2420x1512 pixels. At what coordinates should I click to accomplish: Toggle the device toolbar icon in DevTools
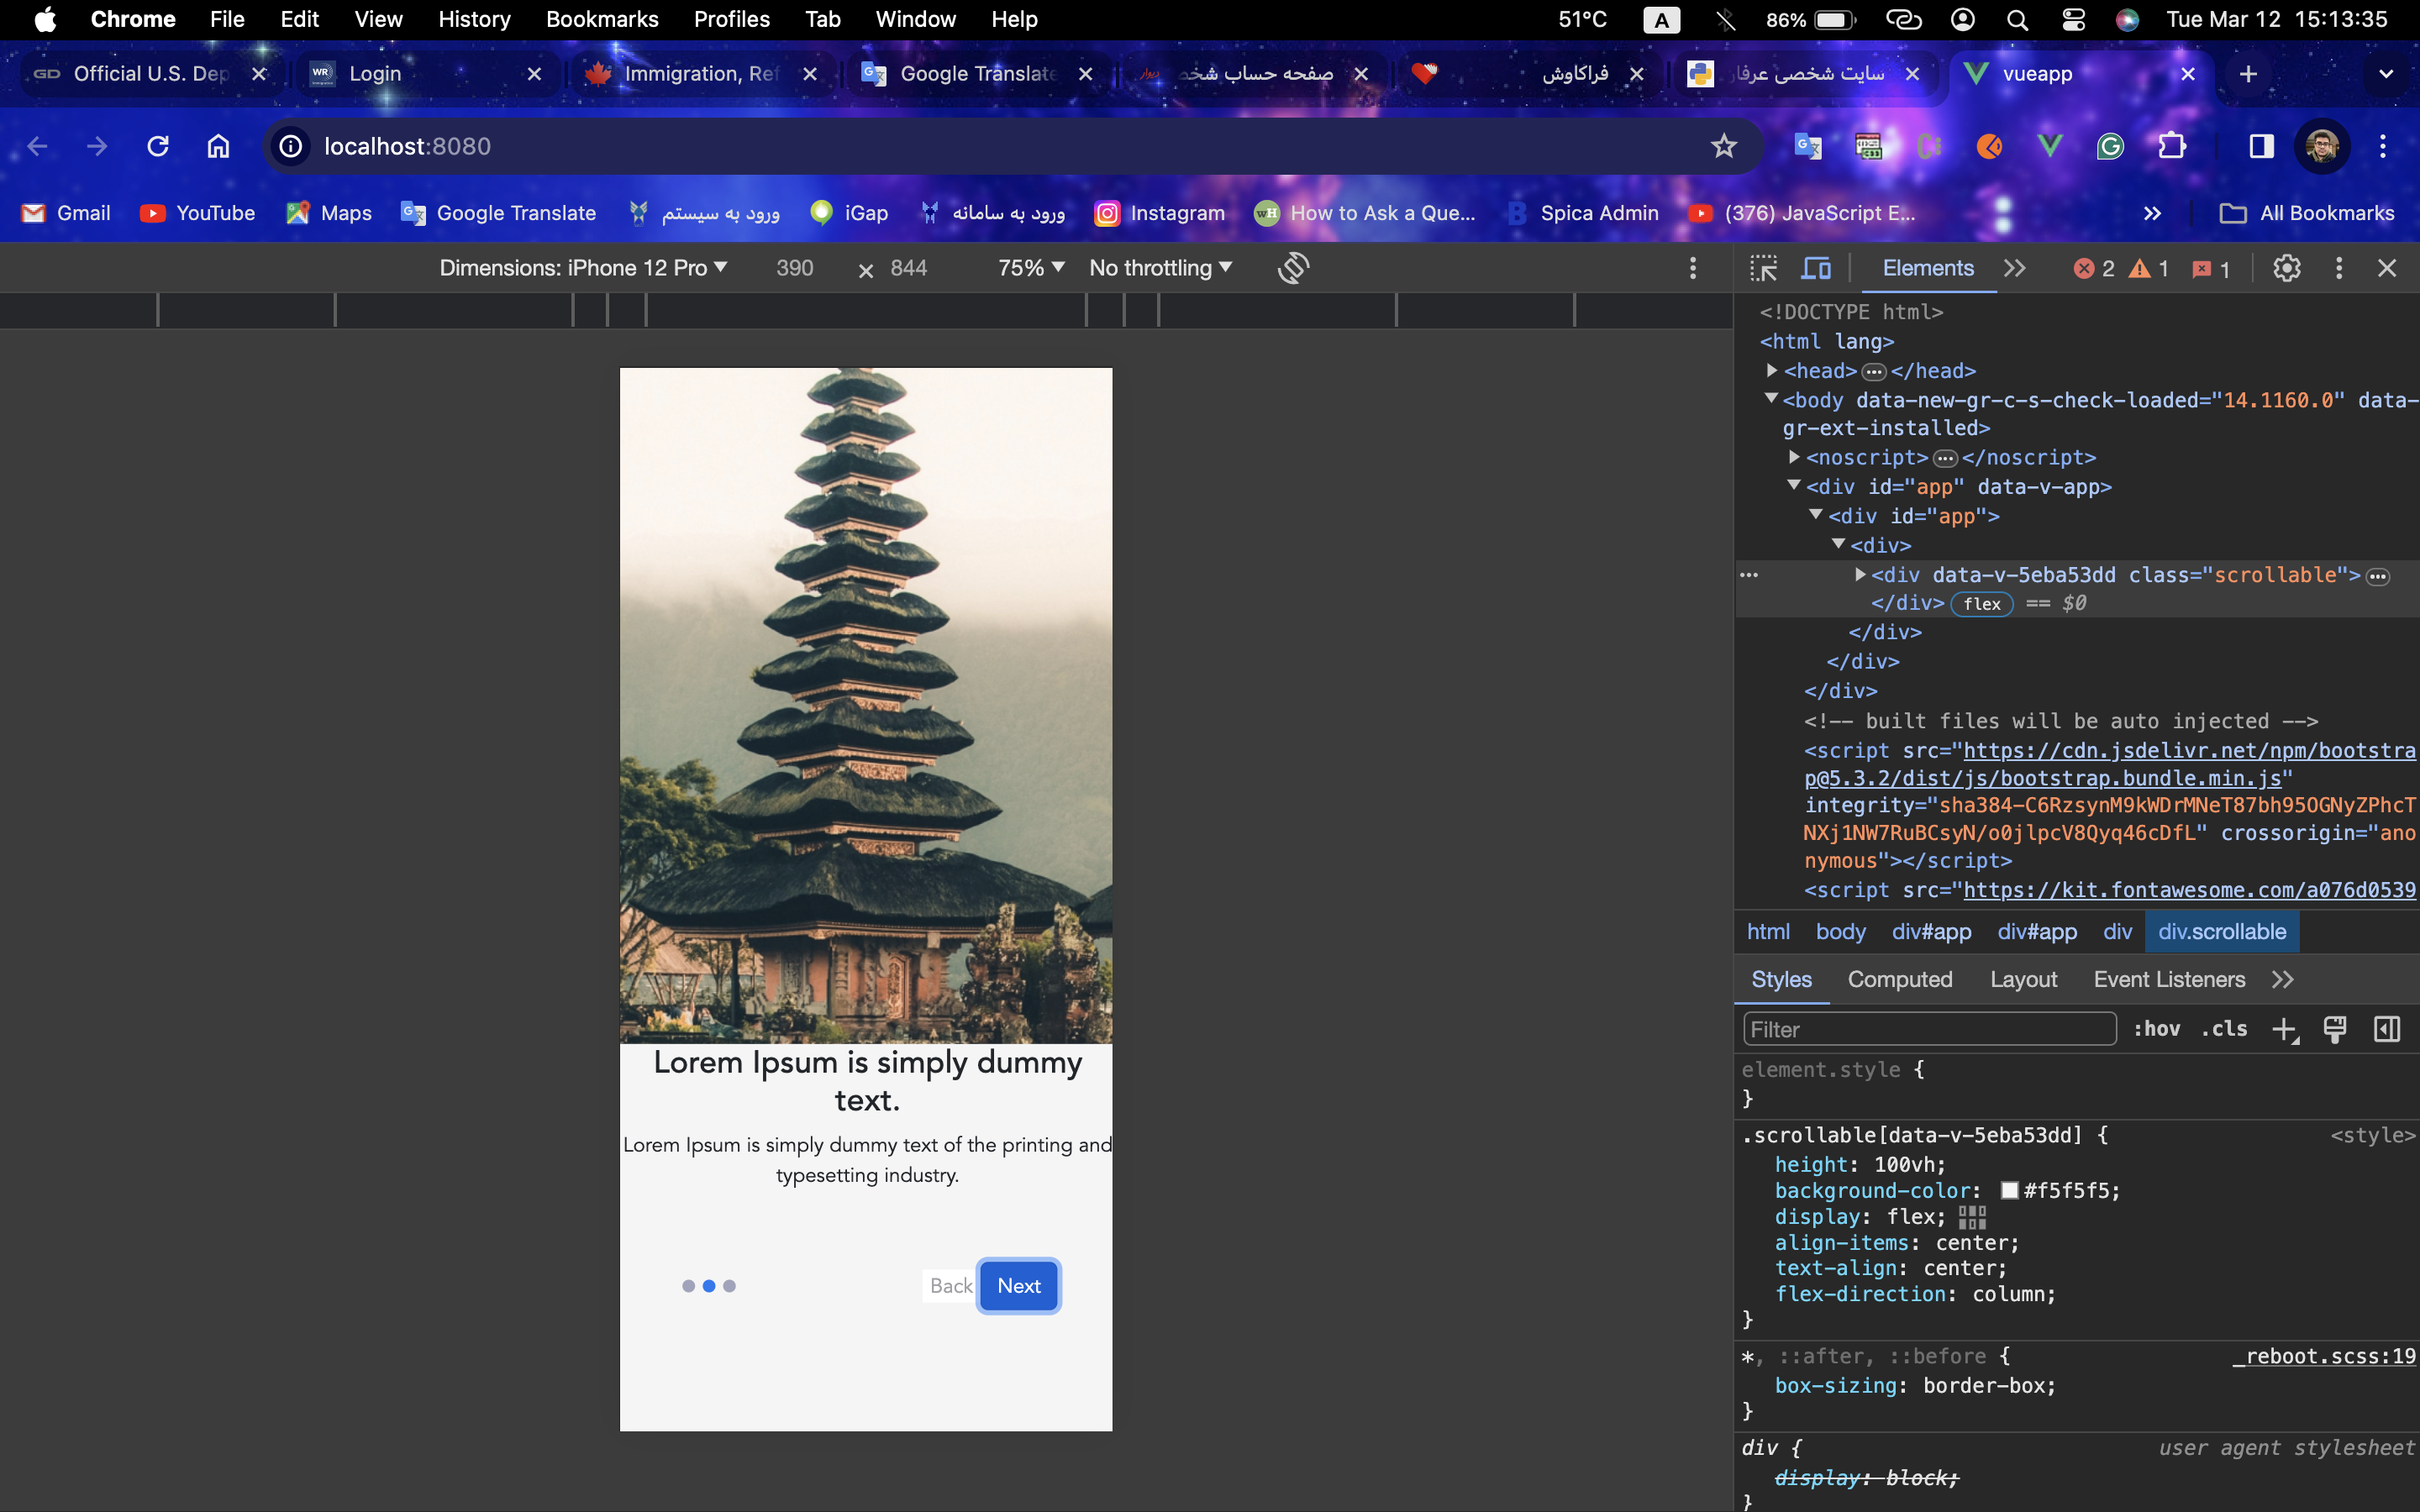1816,268
